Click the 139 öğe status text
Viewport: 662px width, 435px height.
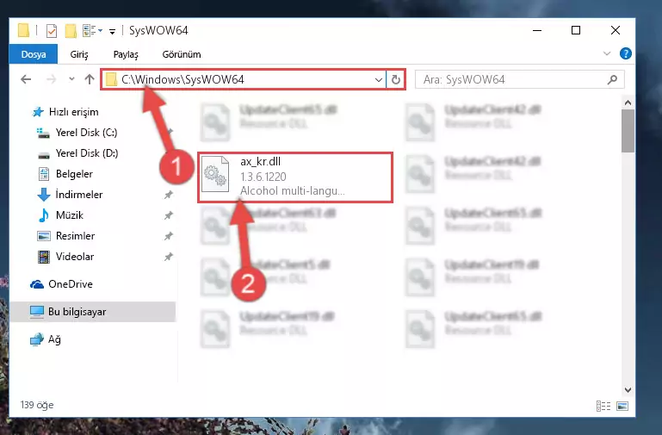pyautogui.click(x=37, y=405)
